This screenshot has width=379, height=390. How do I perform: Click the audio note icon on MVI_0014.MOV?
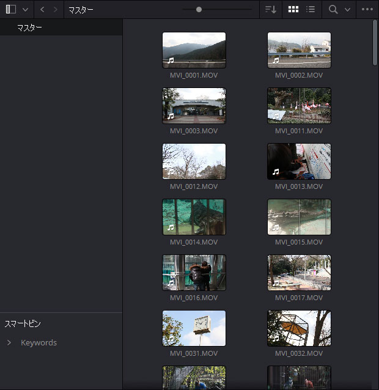pyautogui.click(x=171, y=227)
